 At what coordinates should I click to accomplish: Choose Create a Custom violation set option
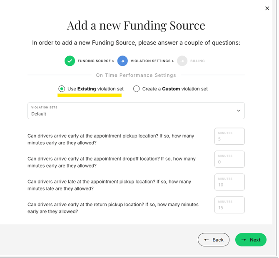pos(137,89)
